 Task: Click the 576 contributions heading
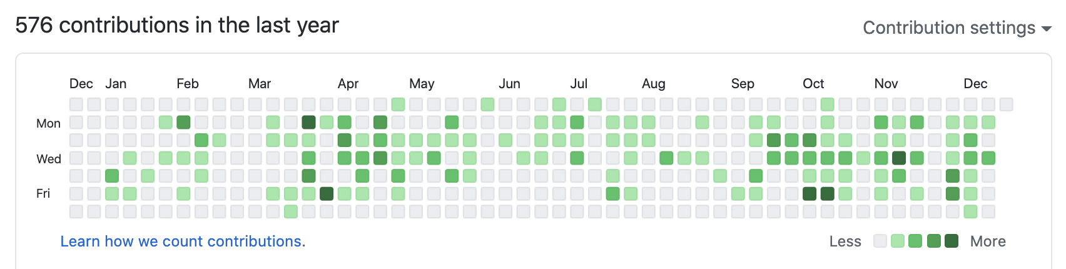pos(177,26)
